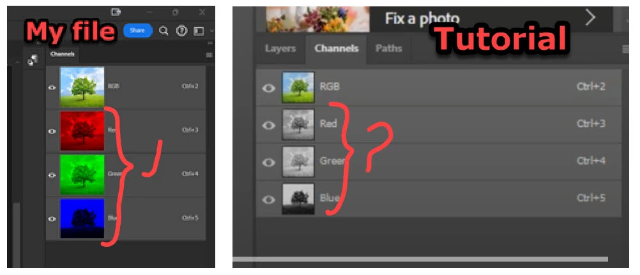The height and width of the screenshot is (275, 640).
Task: Toggle visibility of the green-tinted Green channel
Action: pos(52,175)
